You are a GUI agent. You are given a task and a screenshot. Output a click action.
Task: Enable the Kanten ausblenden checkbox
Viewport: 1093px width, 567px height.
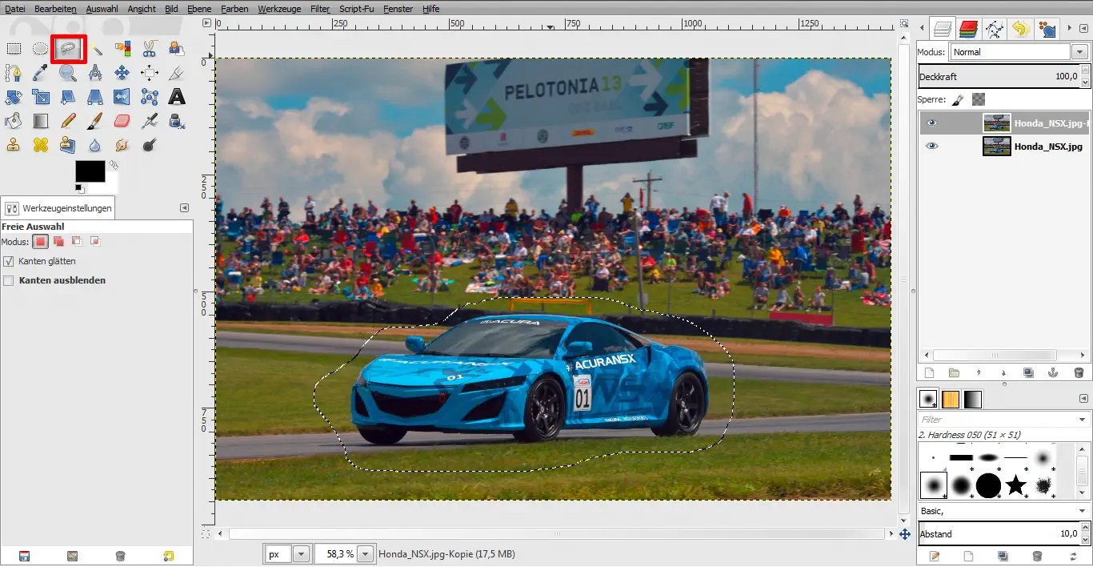tap(9, 280)
